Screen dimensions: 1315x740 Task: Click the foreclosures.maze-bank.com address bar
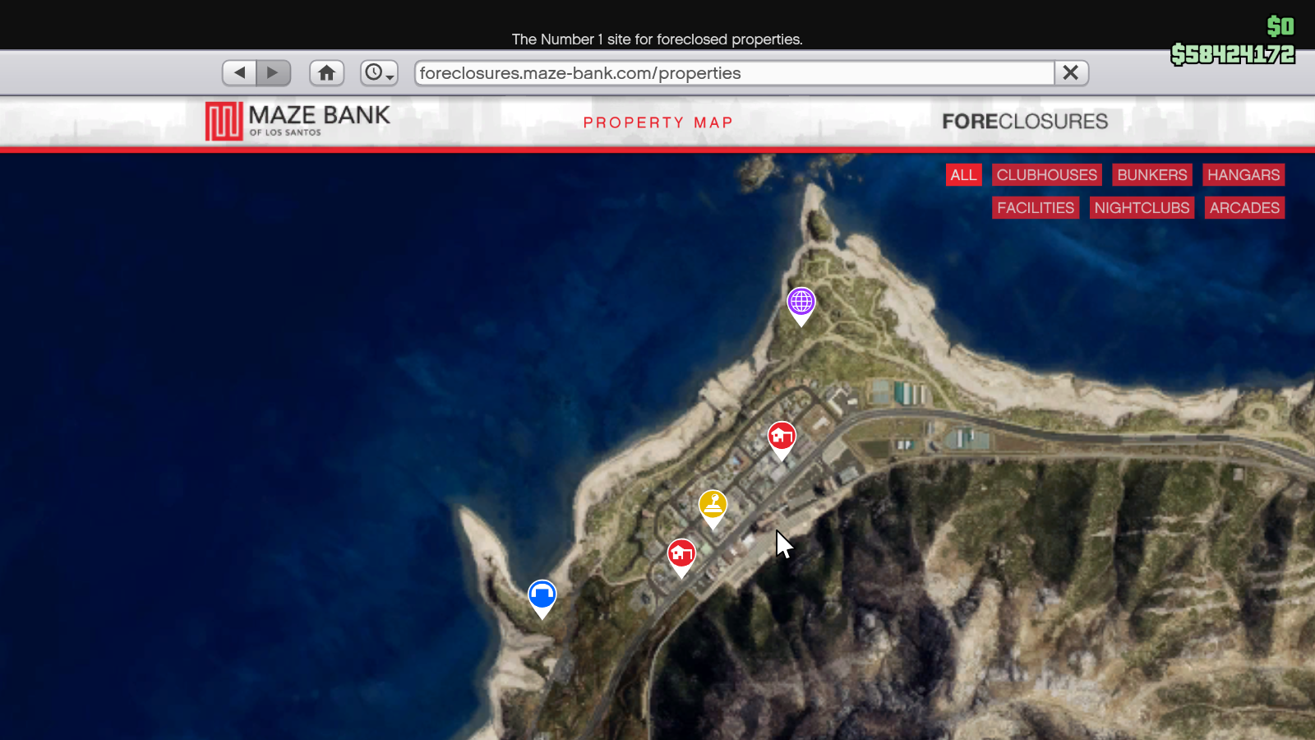(x=735, y=73)
